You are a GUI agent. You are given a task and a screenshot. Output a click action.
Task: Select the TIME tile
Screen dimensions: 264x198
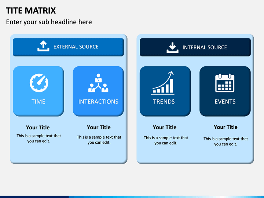tap(38, 91)
